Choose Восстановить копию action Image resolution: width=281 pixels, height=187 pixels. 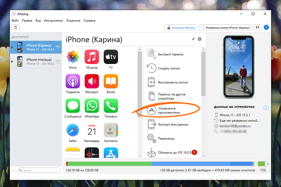click(168, 82)
